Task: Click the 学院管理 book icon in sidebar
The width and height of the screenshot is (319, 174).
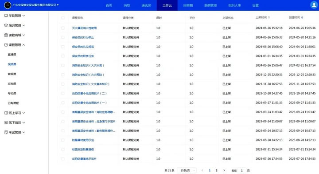Action: pos(6,16)
